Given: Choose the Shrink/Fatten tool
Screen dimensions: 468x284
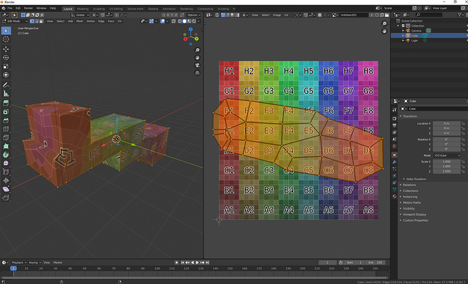Looking at the screenshot, I should click(5, 181).
